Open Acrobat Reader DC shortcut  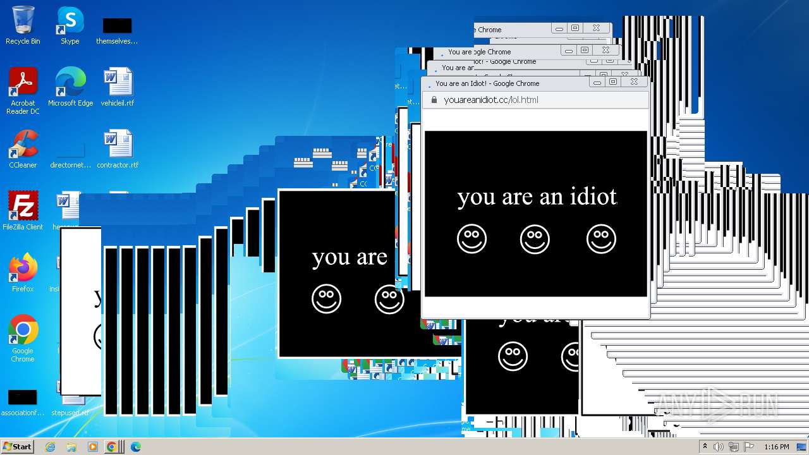[x=23, y=91]
